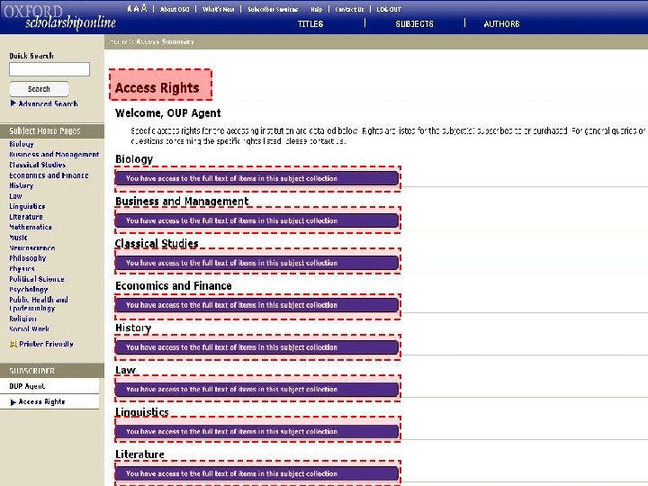Open the Subjects menu
648x486 pixels.
point(415,23)
